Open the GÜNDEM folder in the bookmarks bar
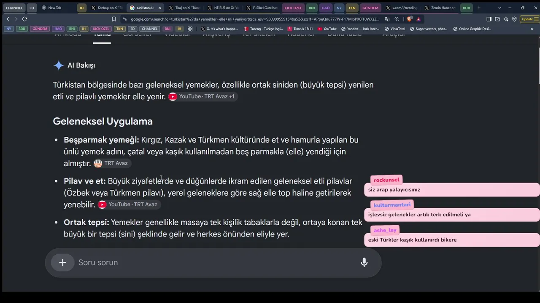Screen dimensions: 540x303 click(40, 29)
